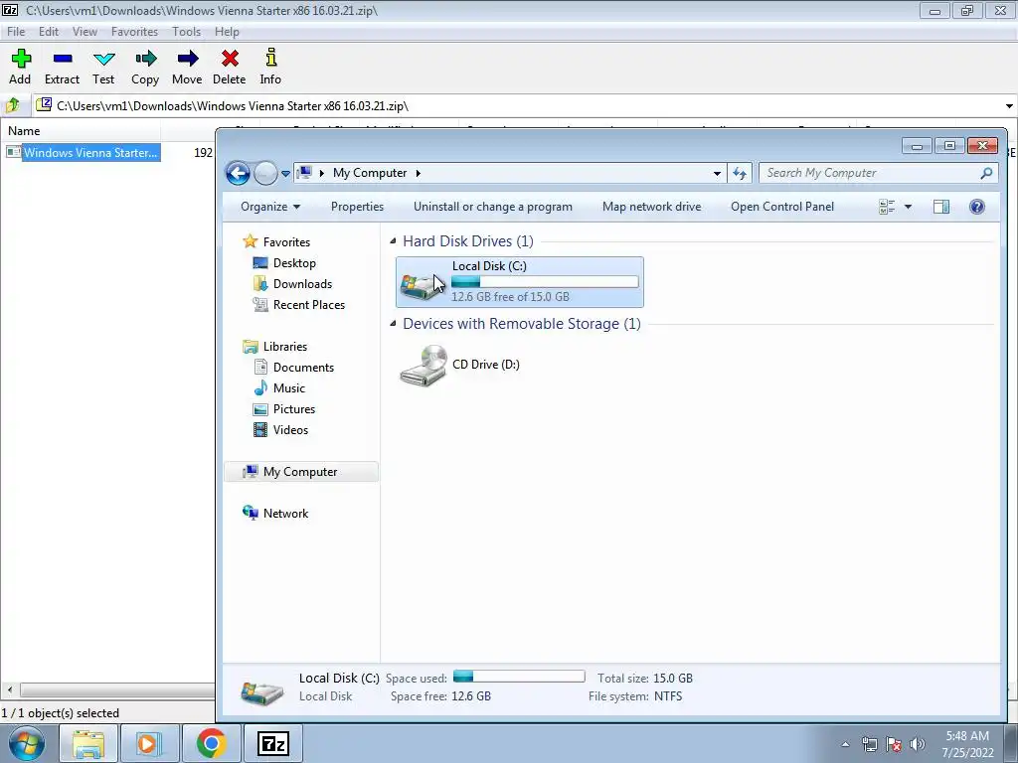The width and height of the screenshot is (1018, 763).
Task: Click Map network drive
Action: click(651, 207)
